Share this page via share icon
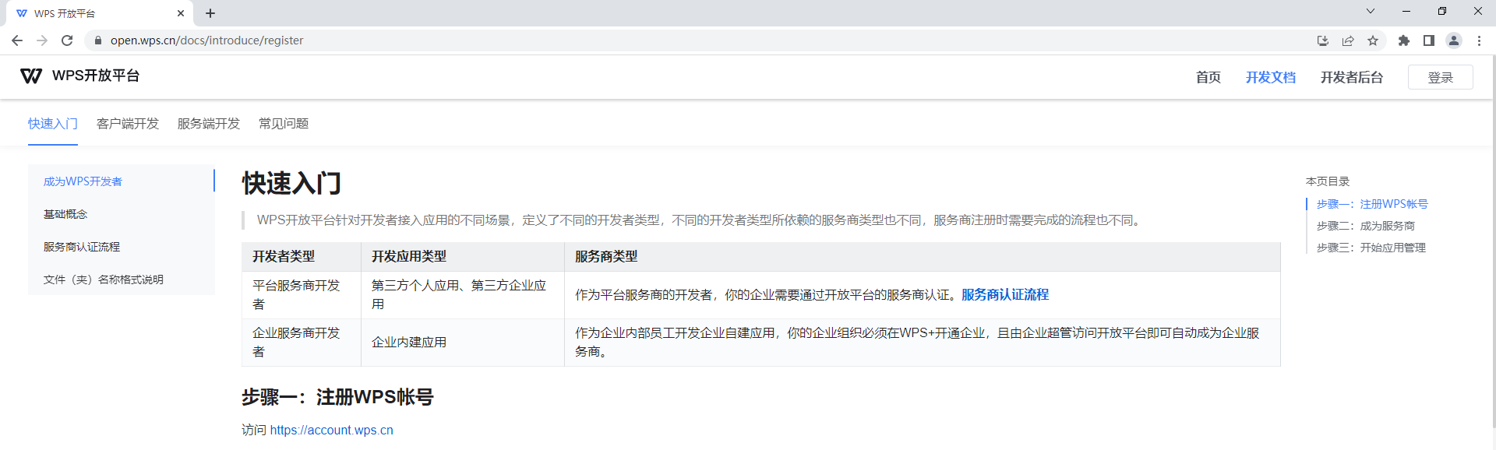1496x450 pixels. coord(1348,40)
